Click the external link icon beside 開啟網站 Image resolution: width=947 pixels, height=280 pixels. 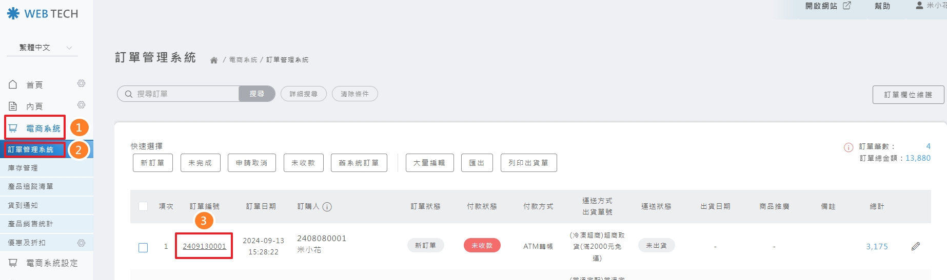(x=846, y=6)
